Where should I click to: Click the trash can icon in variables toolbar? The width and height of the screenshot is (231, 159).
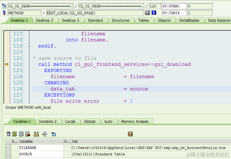click(x=9, y=134)
